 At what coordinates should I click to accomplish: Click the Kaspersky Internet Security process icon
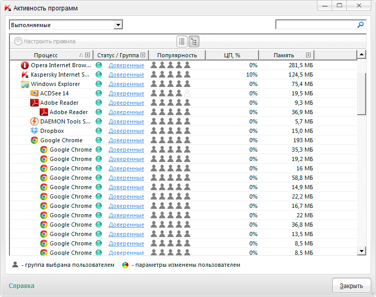25,75
